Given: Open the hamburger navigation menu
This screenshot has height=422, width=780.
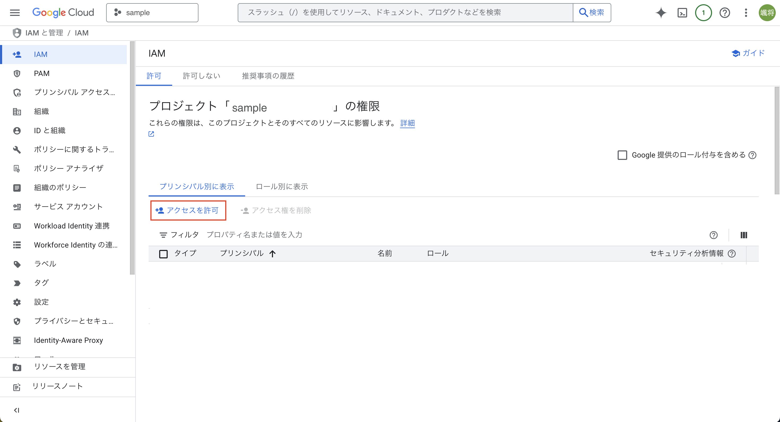Looking at the screenshot, I should (x=15, y=13).
